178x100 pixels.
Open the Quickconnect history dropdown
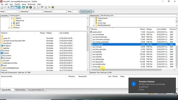[93, 12]
